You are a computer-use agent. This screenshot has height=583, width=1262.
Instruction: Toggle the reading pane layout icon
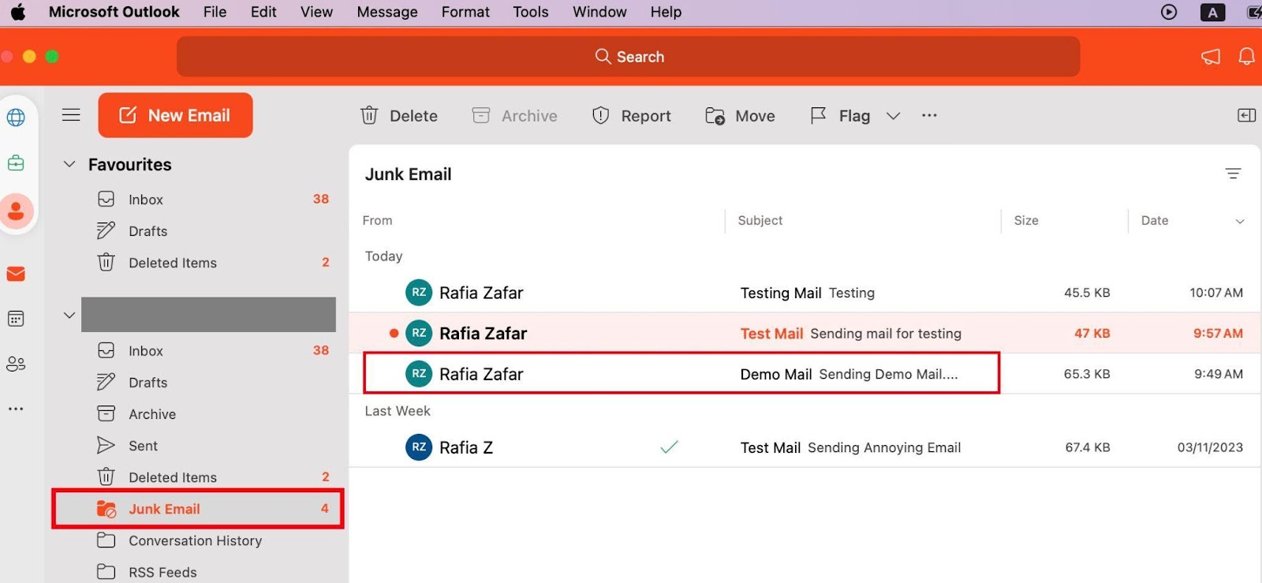1246,115
